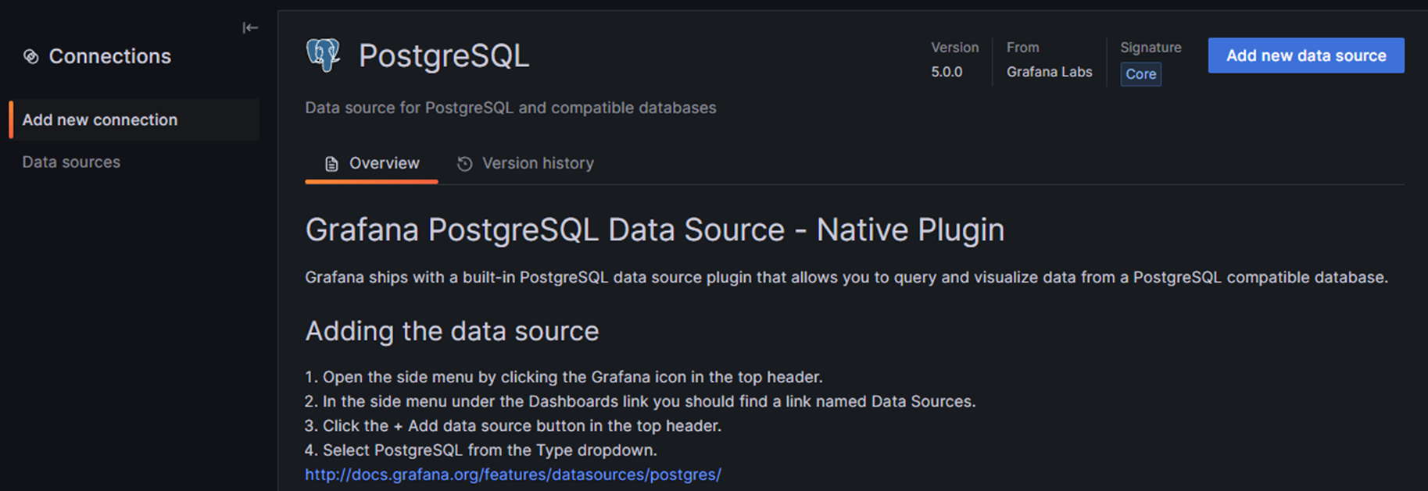
Task: Click the PostgreSQL elephant logo
Action: (323, 55)
